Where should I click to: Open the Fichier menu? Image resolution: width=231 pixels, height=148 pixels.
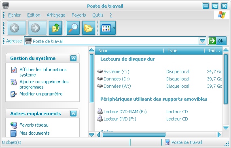point(14,15)
